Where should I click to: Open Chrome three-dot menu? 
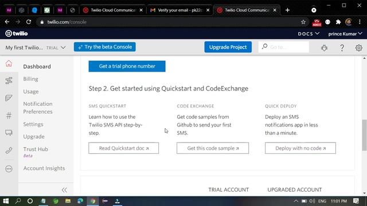[360, 22]
